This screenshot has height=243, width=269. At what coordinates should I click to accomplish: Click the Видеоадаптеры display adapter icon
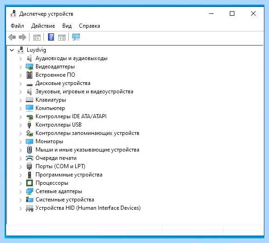30,67
